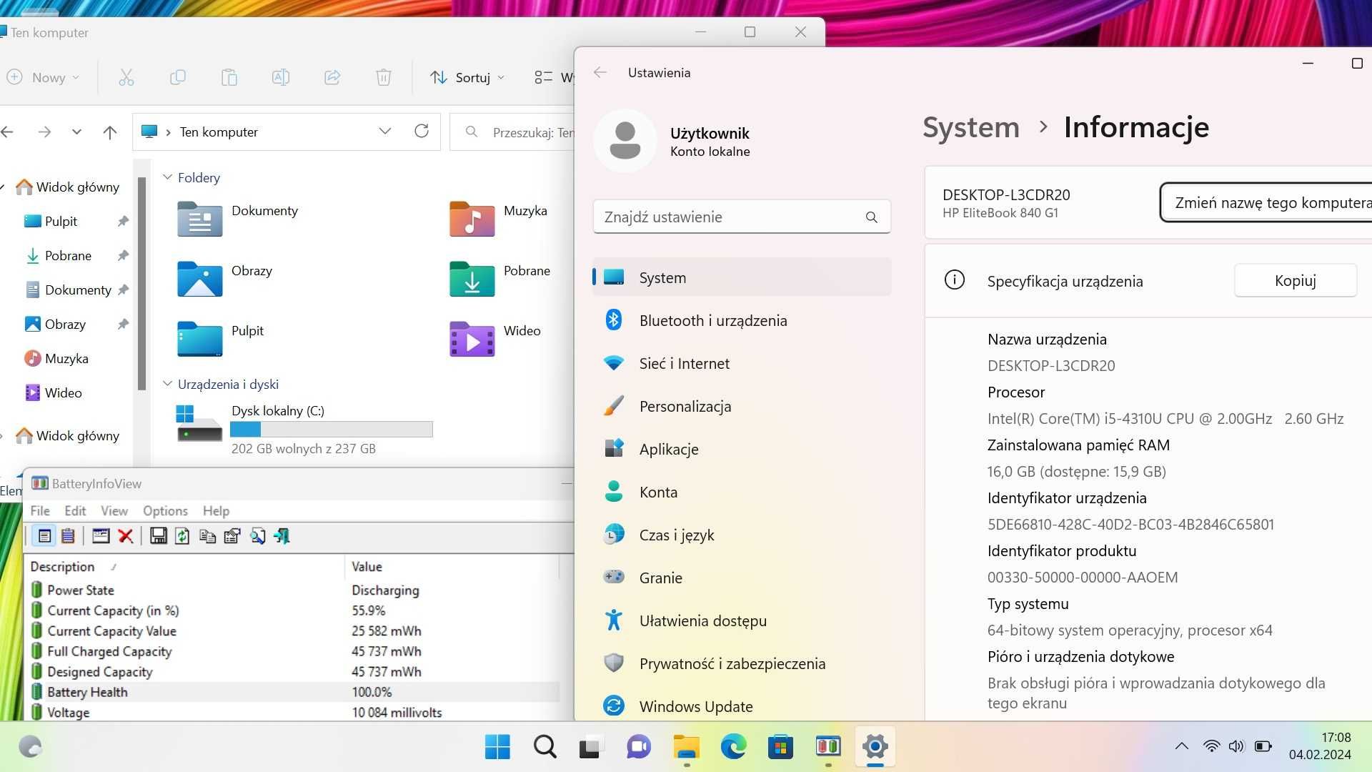1372x772 pixels.
Task: Open Microsoft Edge from the taskbar
Action: point(733,747)
